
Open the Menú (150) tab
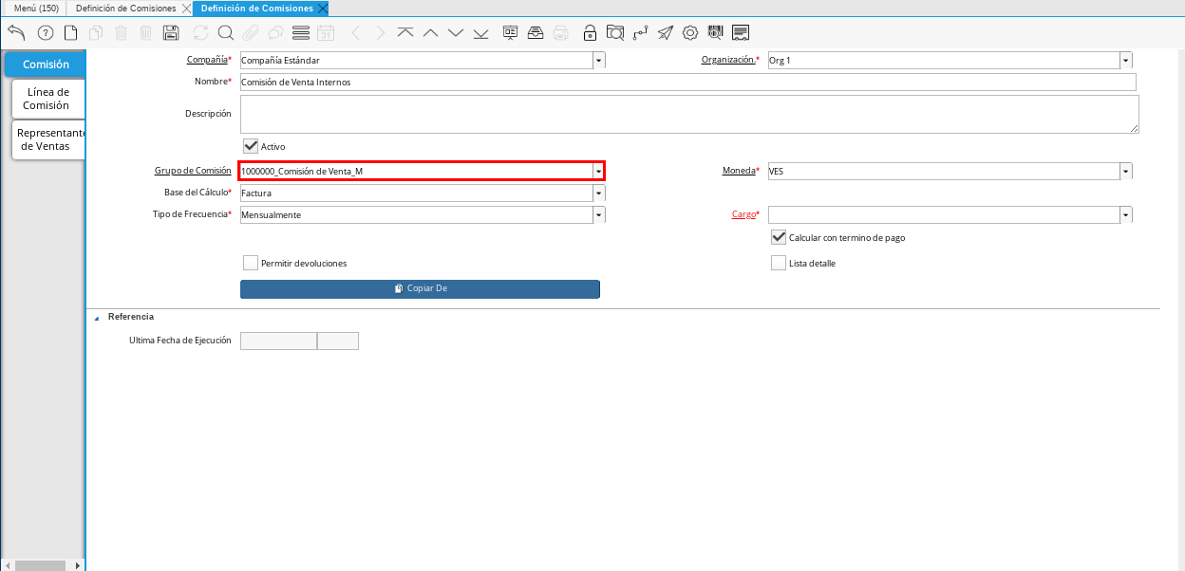pos(35,8)
